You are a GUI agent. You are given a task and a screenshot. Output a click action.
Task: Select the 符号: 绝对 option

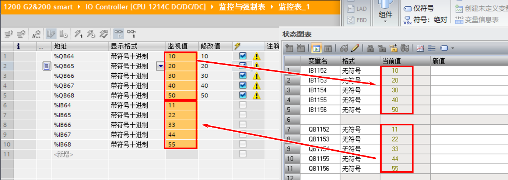coord(425,20)
